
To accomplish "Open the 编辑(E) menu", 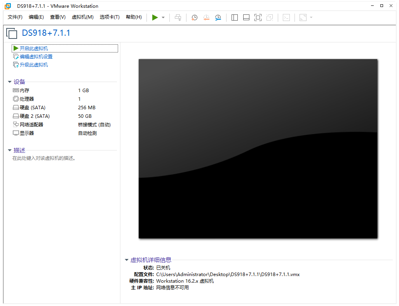I will point(36,17).
